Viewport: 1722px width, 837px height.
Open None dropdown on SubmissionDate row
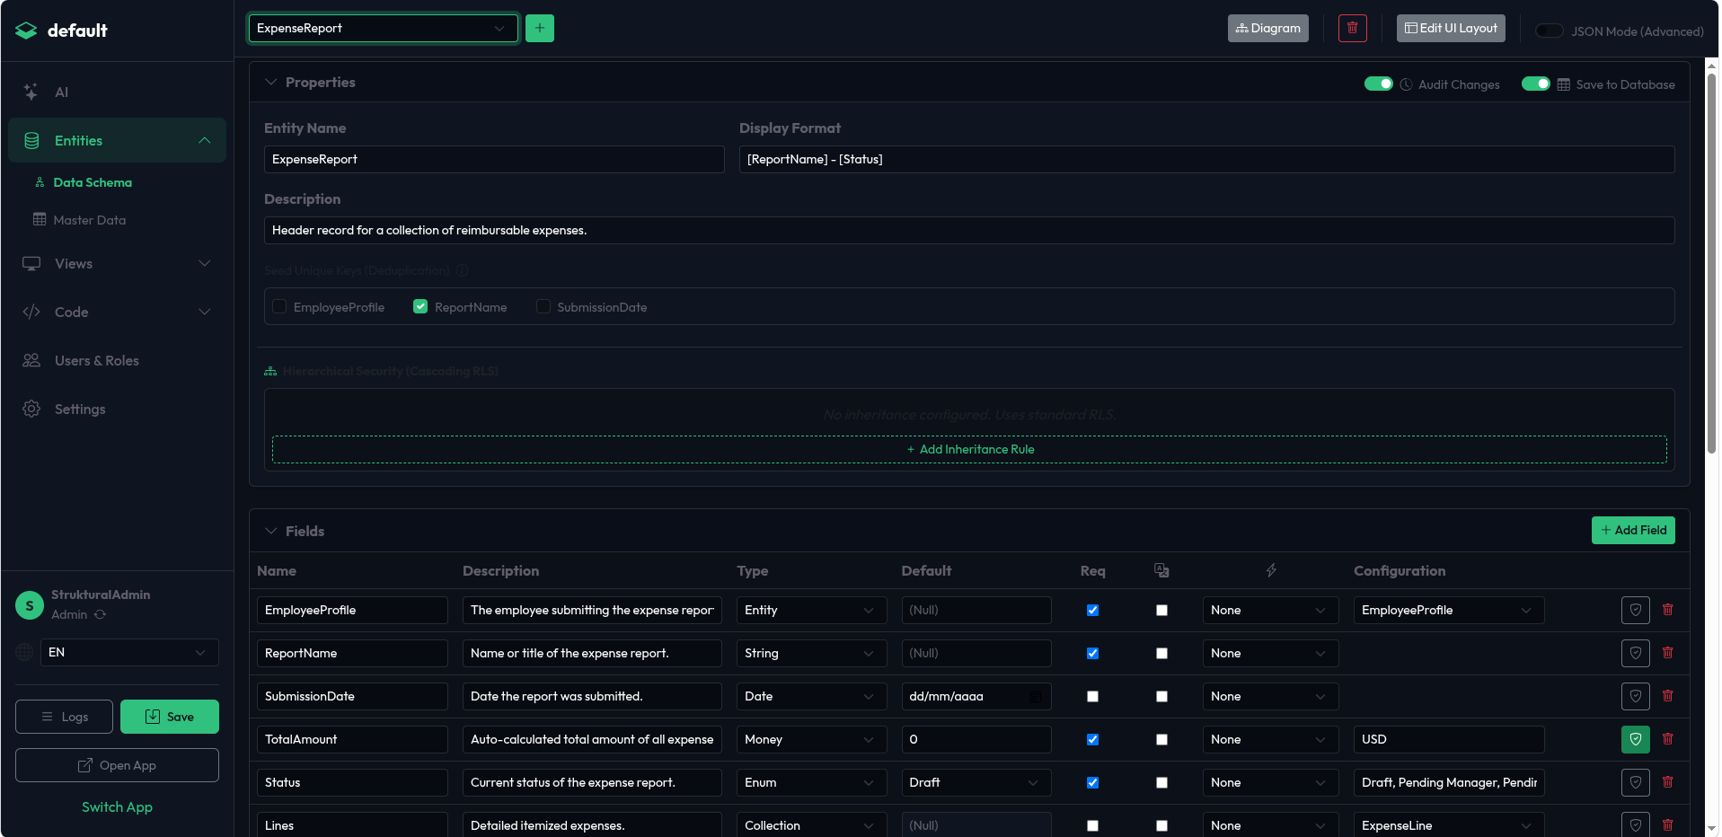tap(1270, 696)
